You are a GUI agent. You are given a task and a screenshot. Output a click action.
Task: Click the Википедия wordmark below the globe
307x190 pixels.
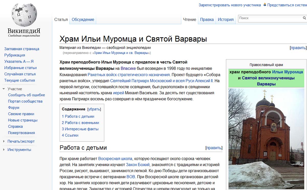(24, 31)
